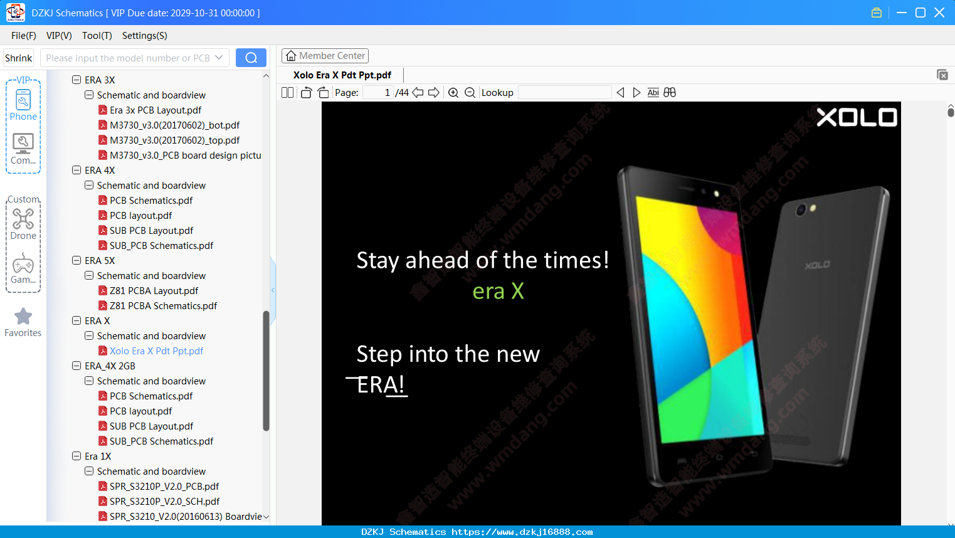Open the Computer category in sidebar
Screen dimensions: 955x538
[23, 149]
